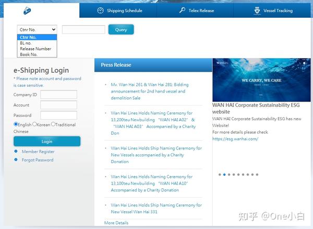313x229 pixels.
Task: Select the last carousel dot indicator
Action: 257,175
